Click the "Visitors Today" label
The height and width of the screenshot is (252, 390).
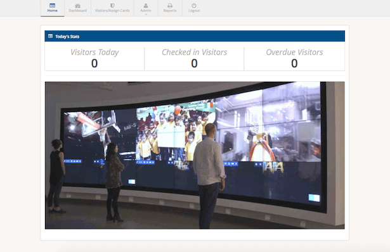(94, 52)
